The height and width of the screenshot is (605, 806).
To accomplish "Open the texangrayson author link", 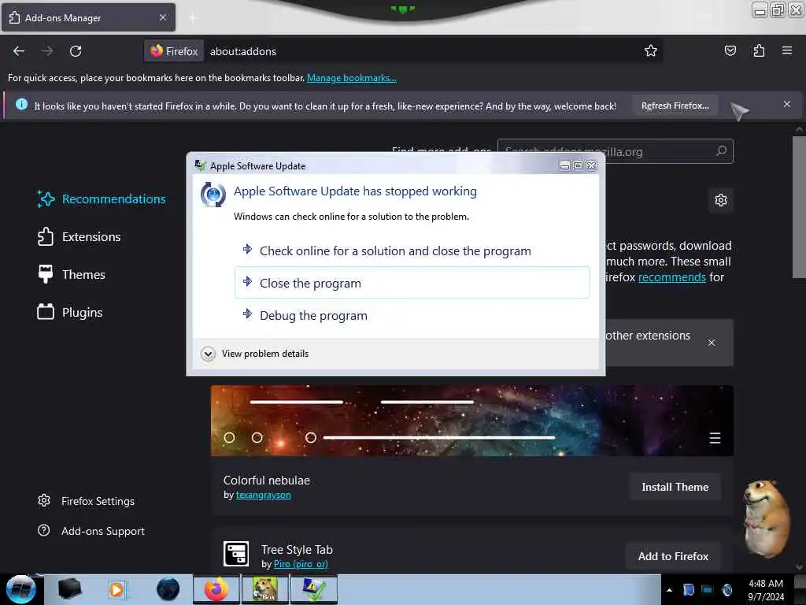I will (x=263, y=495).
